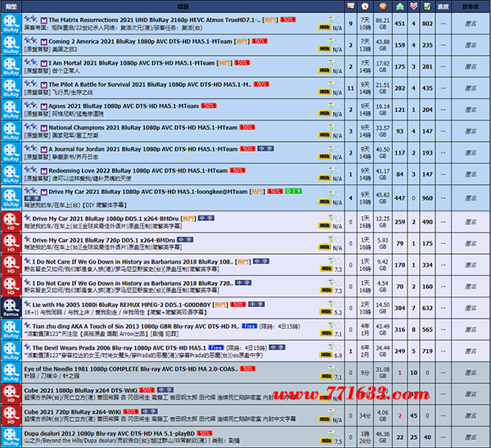Sort by size disc icon
This screenshot has width=491, height=448.
(x=382, y=7)
